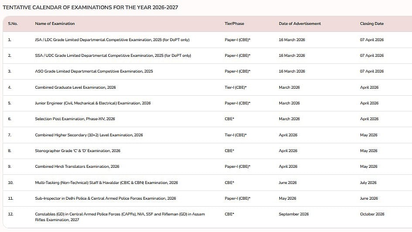The image size is (412, 232).
Task: Open the Junior Engineer Examination, 2026 entry
Action: [x=93, y=103]
